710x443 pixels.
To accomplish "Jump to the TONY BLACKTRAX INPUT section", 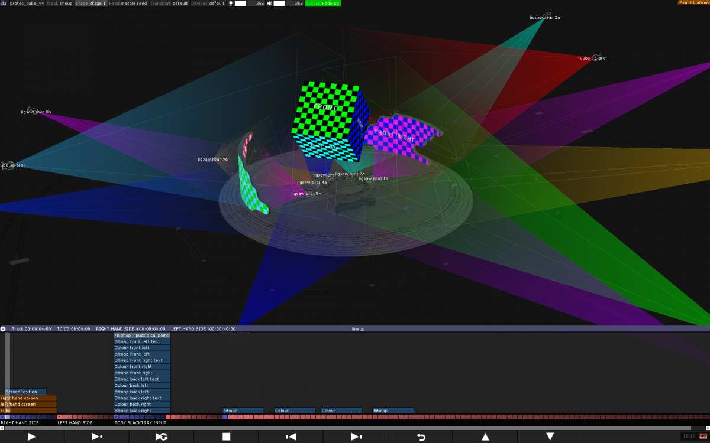I will coord(140,423).
